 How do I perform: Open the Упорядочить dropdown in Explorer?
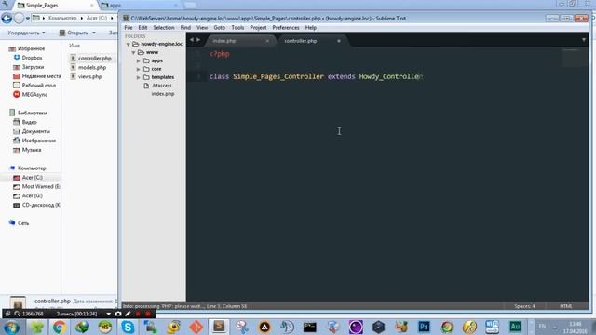(26, 33)
